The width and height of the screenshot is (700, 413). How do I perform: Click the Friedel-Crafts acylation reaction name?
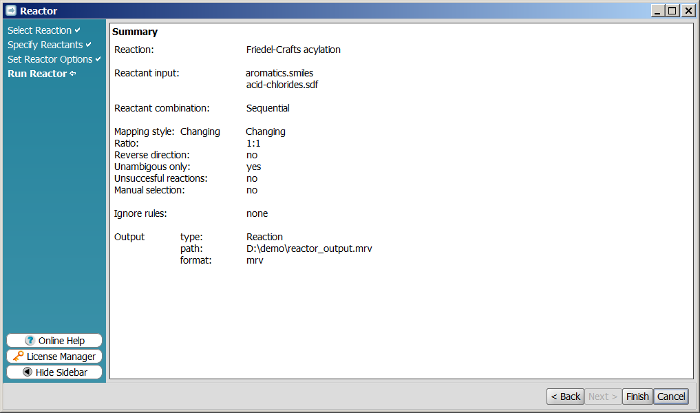tap(293, 50)
